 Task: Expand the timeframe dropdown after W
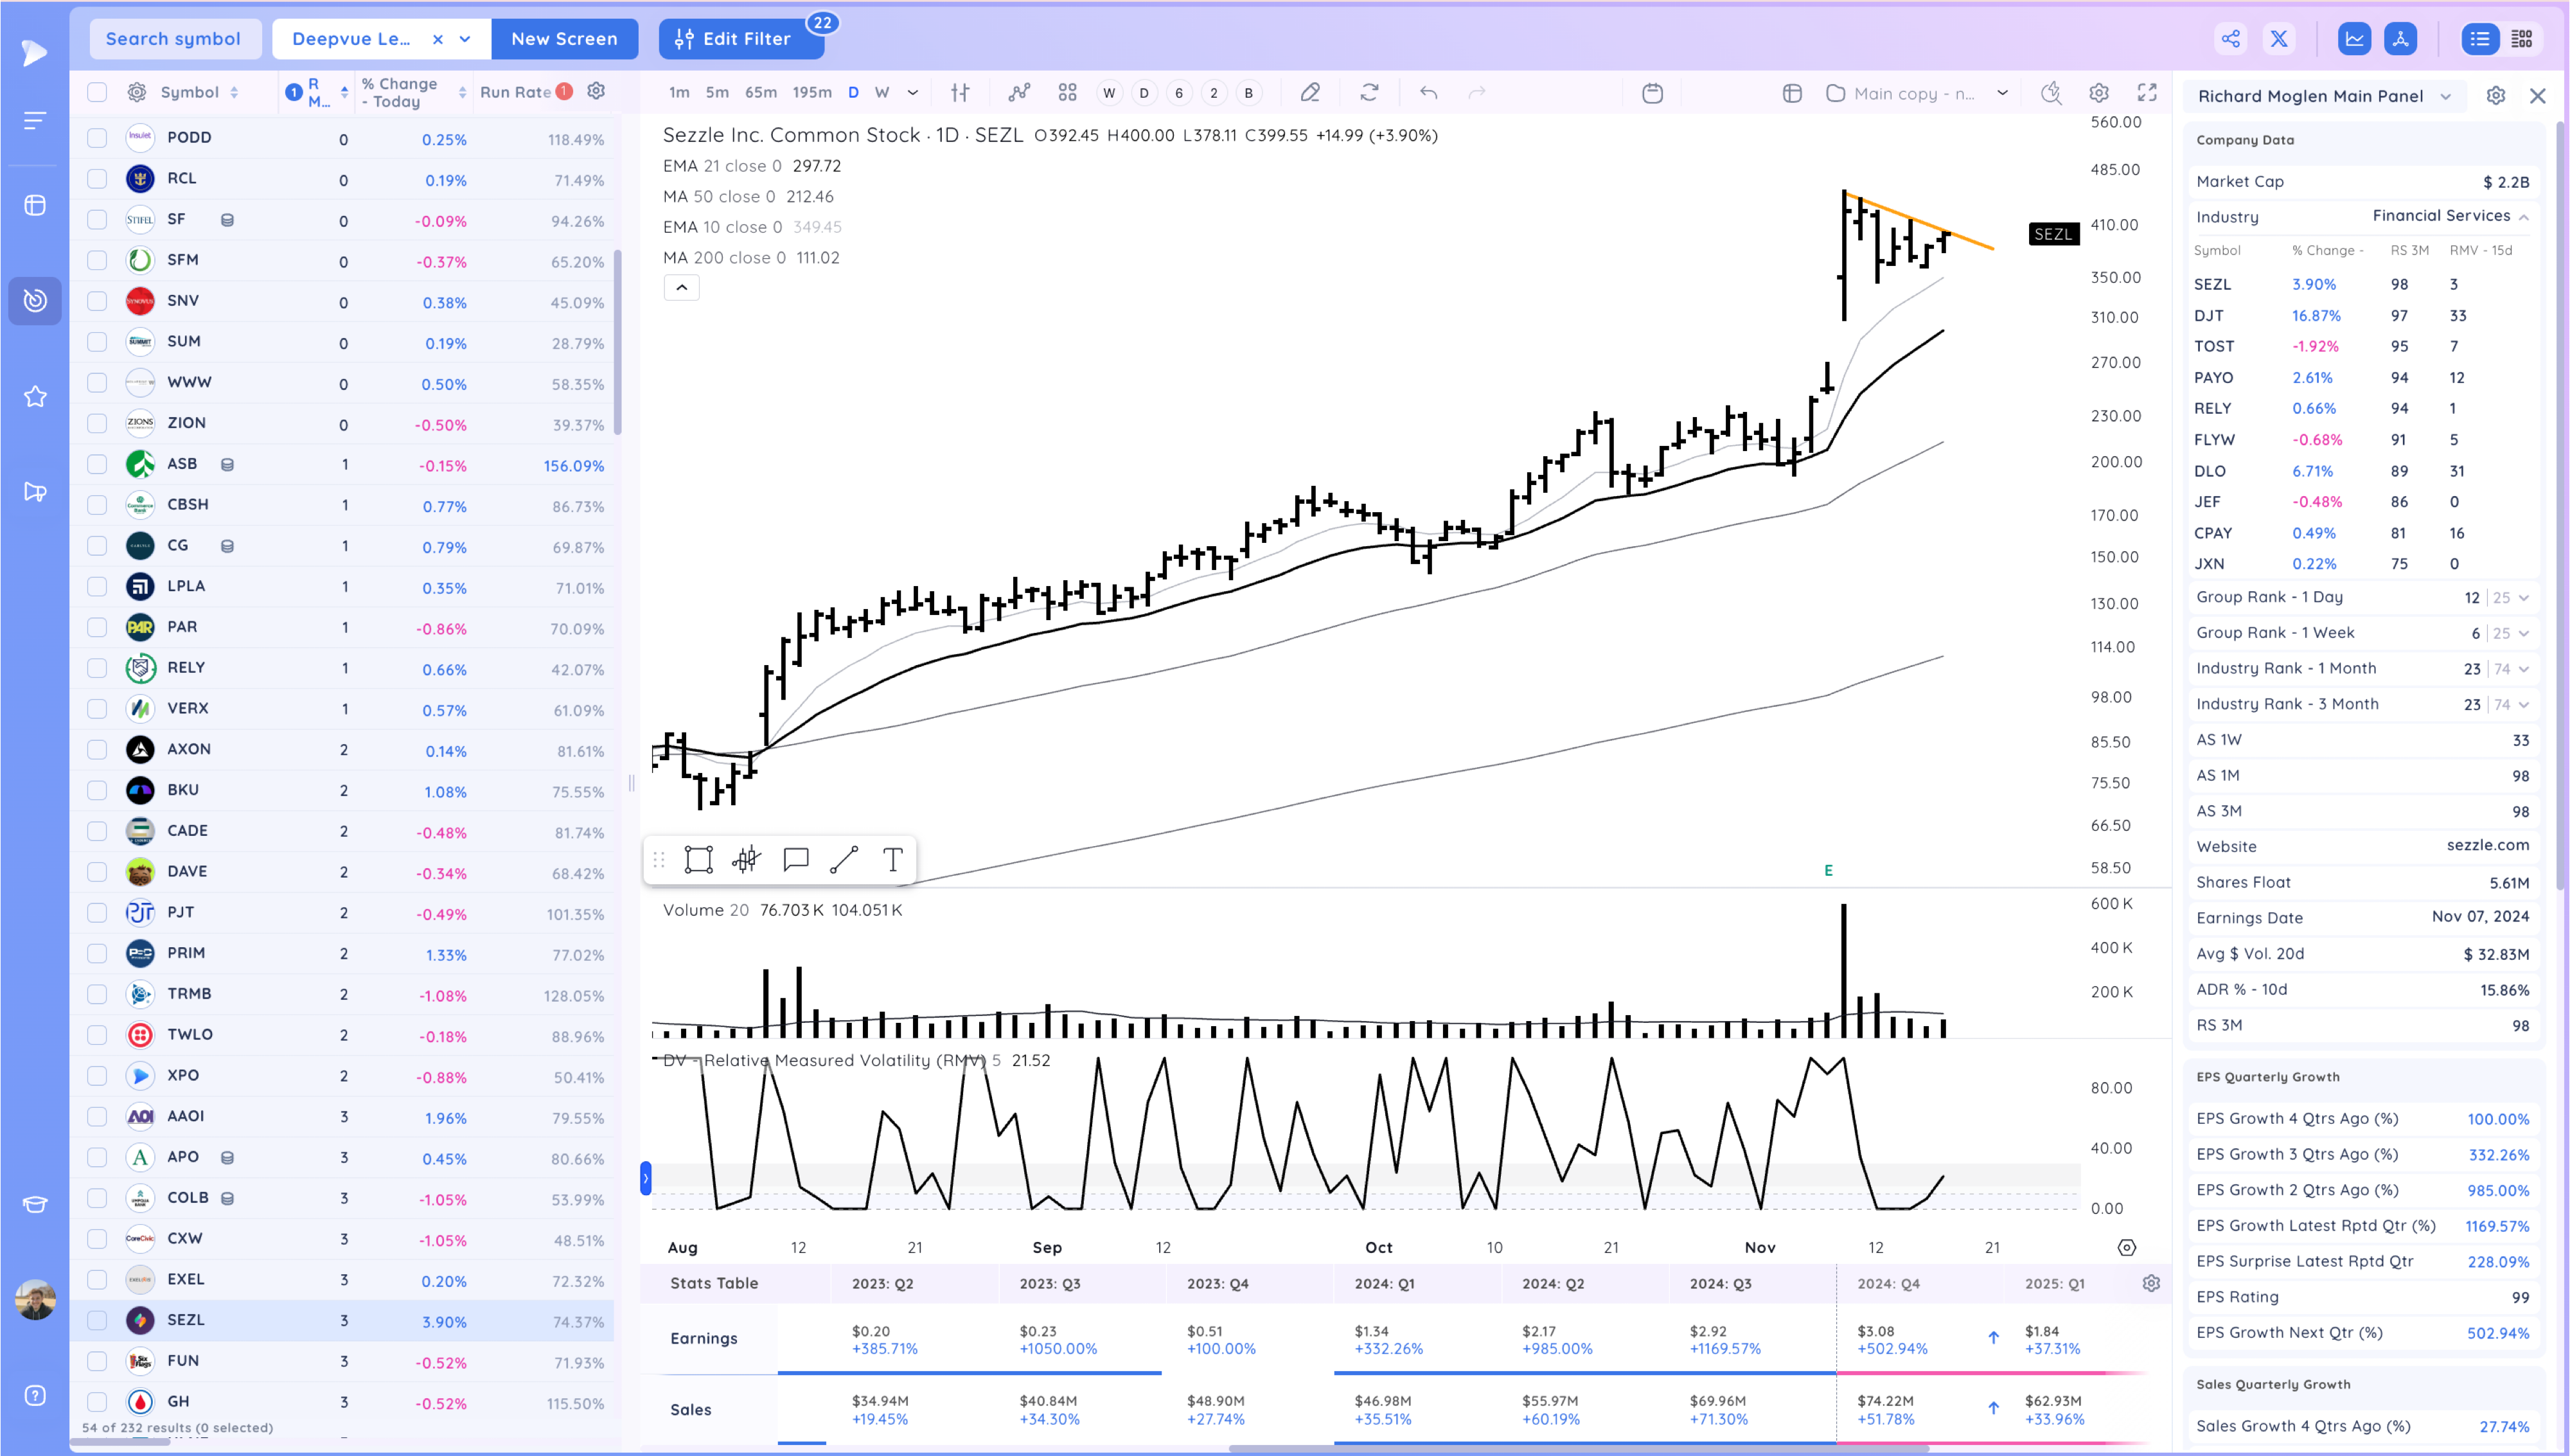912,93
